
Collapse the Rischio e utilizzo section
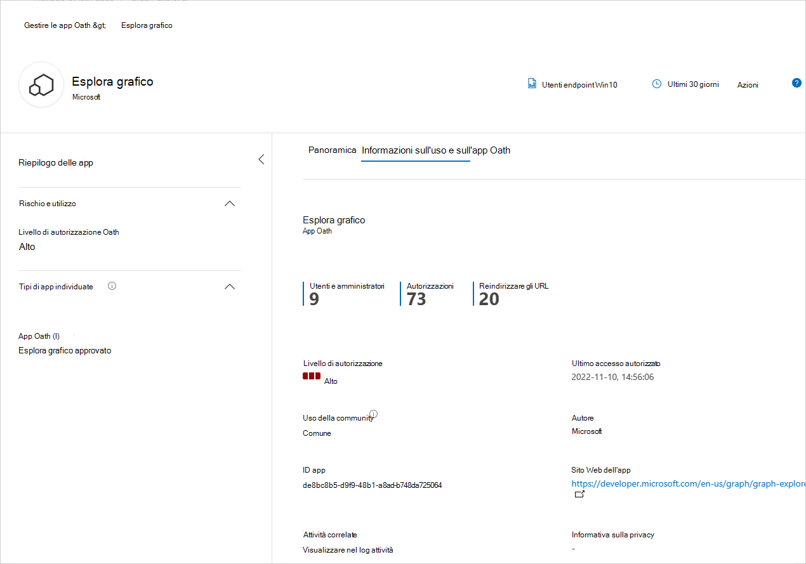pyautogui.click(x=230, y=204)
